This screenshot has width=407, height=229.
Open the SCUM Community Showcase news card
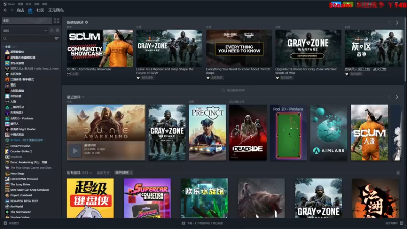point(100,48)
